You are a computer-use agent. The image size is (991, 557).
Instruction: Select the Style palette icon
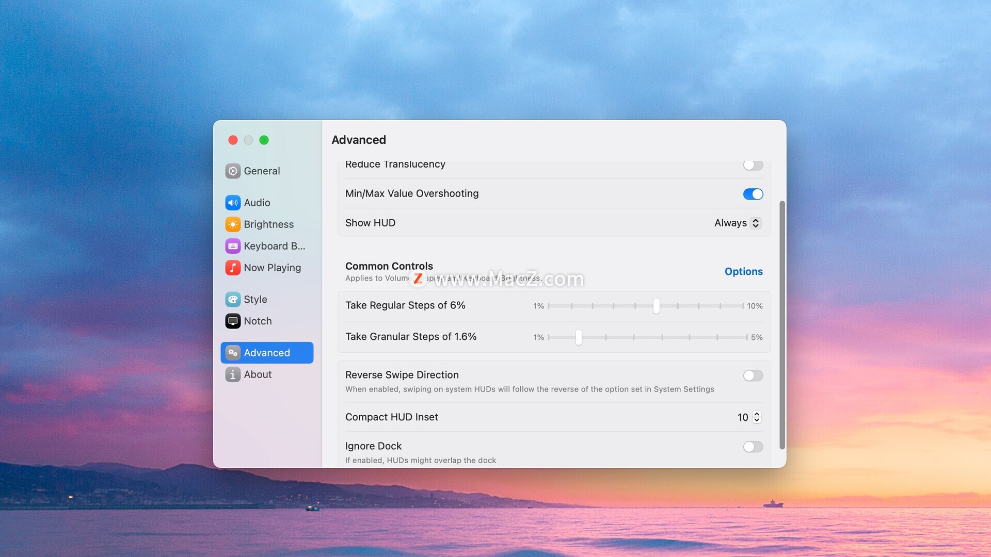(233, 300)
